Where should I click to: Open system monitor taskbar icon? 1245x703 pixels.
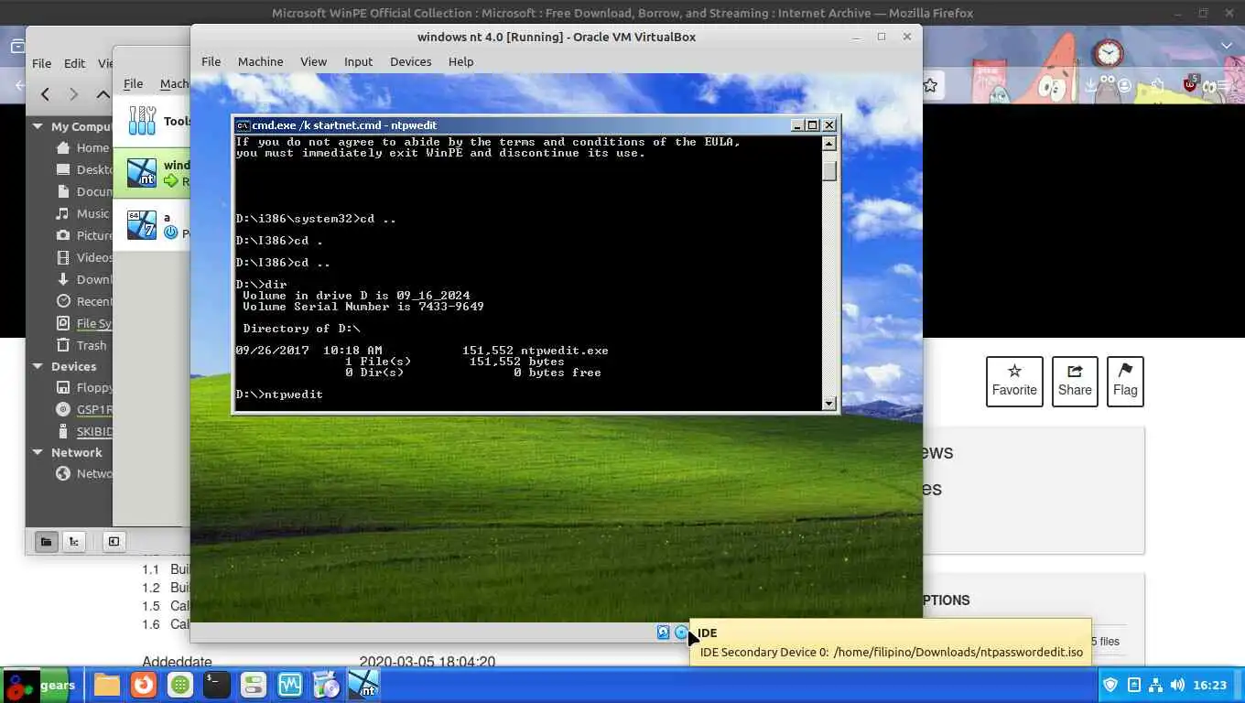pyautogui.click(x=290, y=685)
